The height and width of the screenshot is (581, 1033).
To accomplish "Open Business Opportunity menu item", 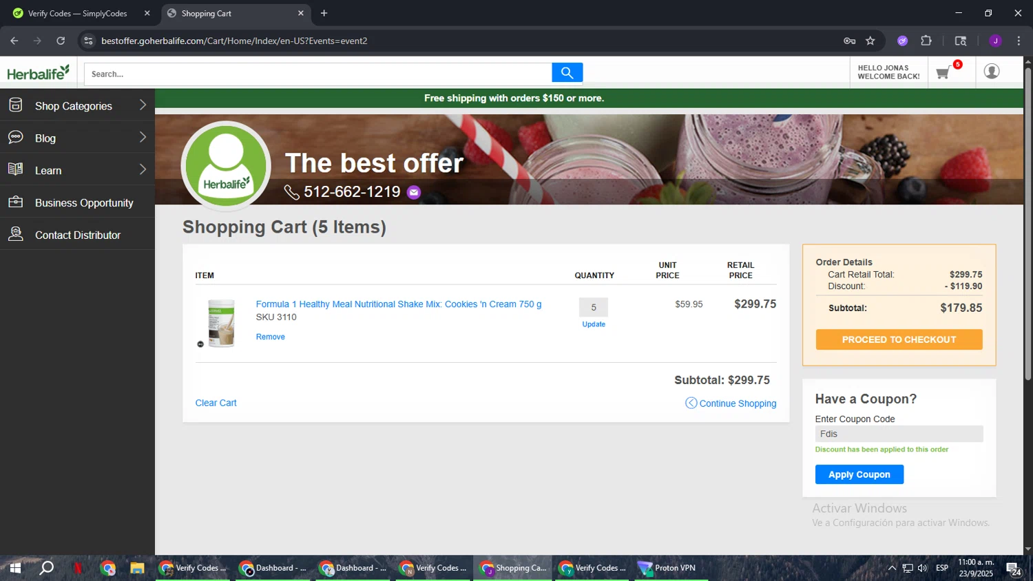I will click(x=77, y=202).
